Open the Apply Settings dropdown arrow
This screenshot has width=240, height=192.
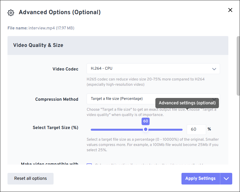pos(226,178)
